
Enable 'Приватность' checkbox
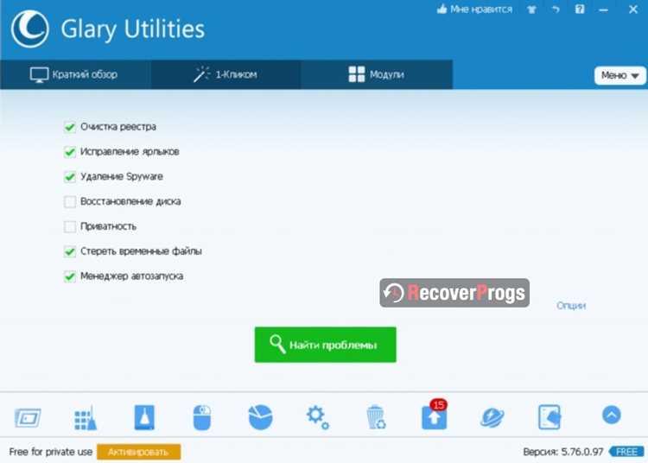(x=70, y=226)
